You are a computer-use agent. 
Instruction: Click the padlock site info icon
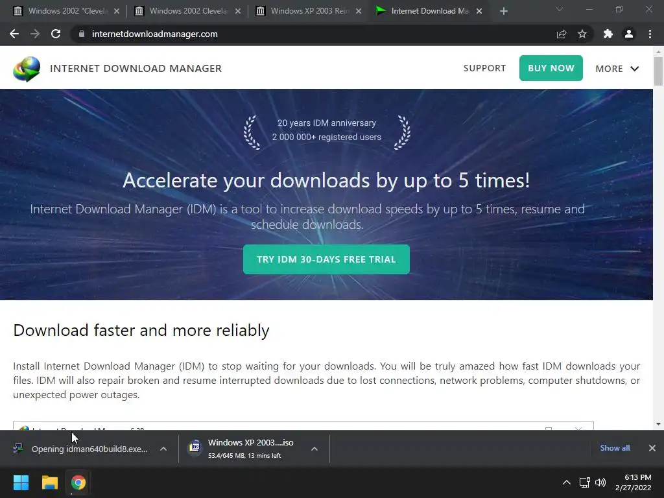click(x=82, y=34)
